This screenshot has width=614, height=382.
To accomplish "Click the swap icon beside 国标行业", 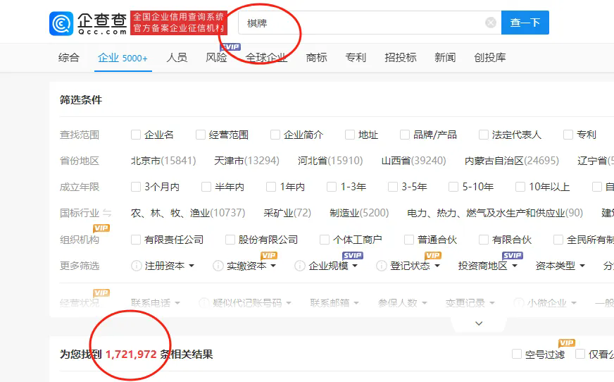I will coord(107,213).
